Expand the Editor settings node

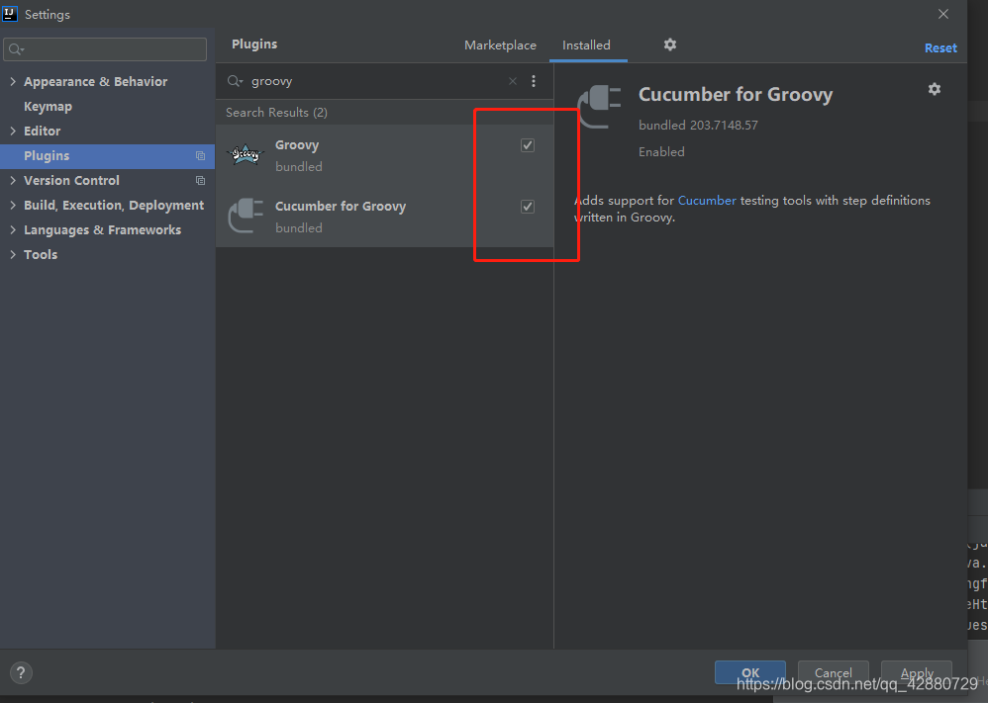(13, 131)
